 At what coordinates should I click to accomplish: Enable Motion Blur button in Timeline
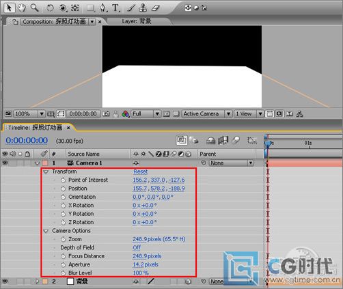pos(236,140)
